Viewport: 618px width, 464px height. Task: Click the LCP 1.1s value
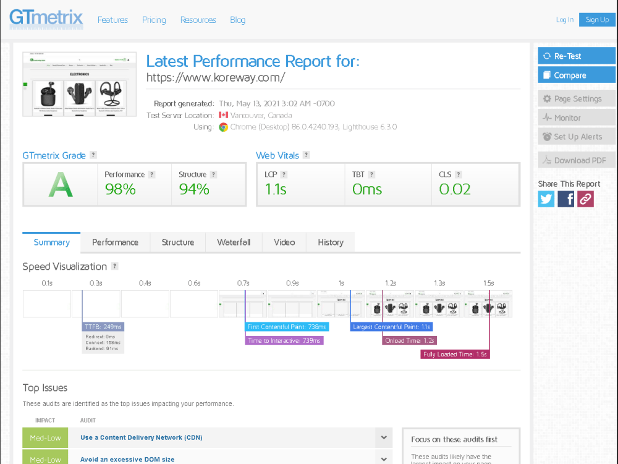coord(276,189)
